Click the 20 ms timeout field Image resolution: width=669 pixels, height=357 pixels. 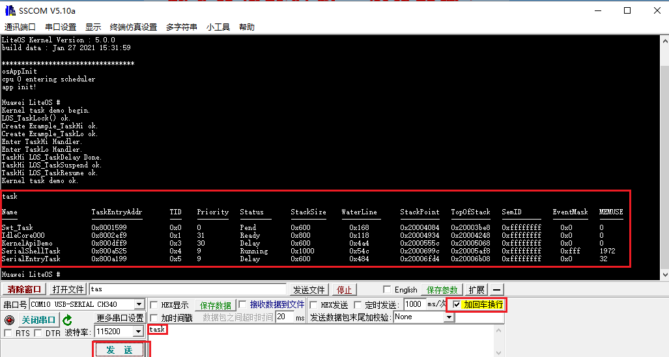click(285, 317)
